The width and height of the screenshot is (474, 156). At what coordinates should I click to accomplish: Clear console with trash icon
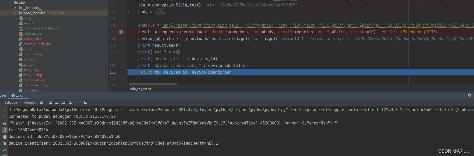coord(5,143)
